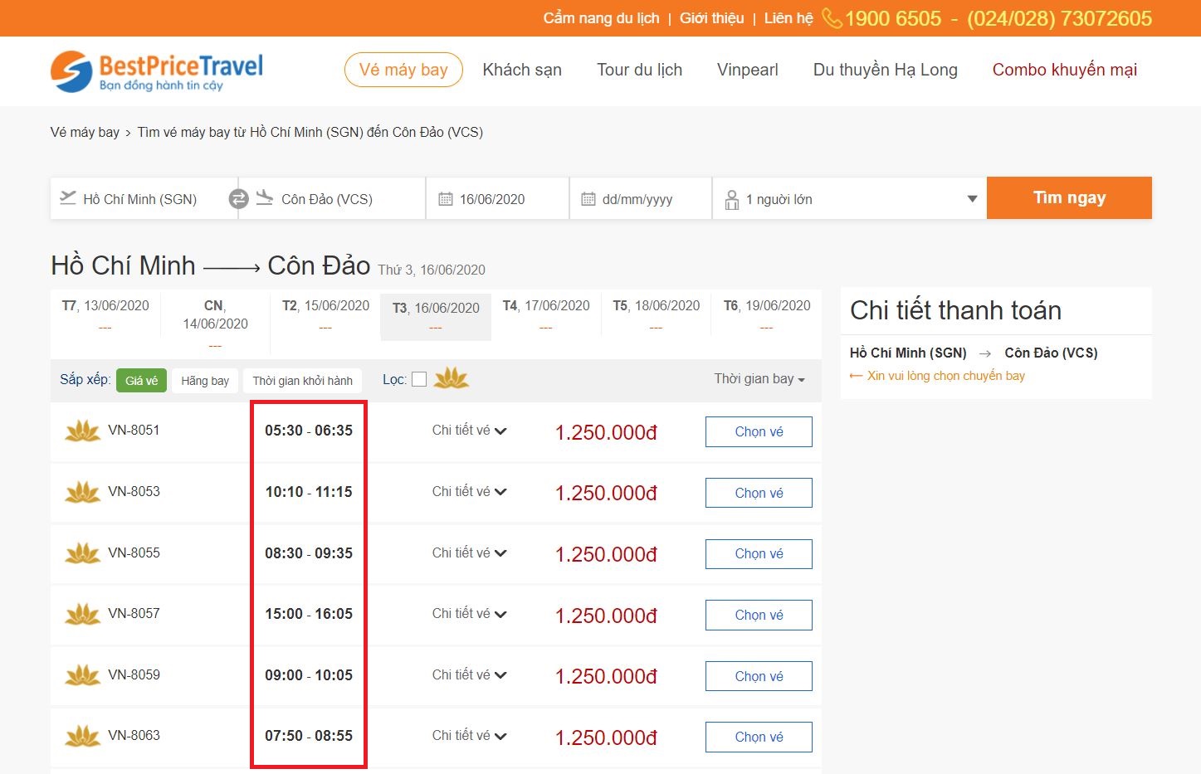Select date tab T6, 19/06/2020
The image size is (1201, 774).
pos(766,315)
